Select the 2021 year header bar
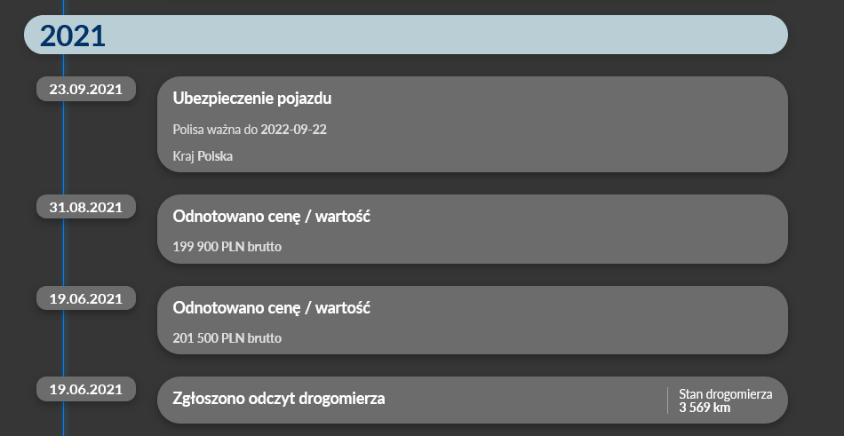The image size is (844, 436). tap(406, 35)
